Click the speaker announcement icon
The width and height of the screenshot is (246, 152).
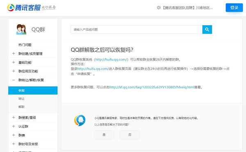point(159,7)
